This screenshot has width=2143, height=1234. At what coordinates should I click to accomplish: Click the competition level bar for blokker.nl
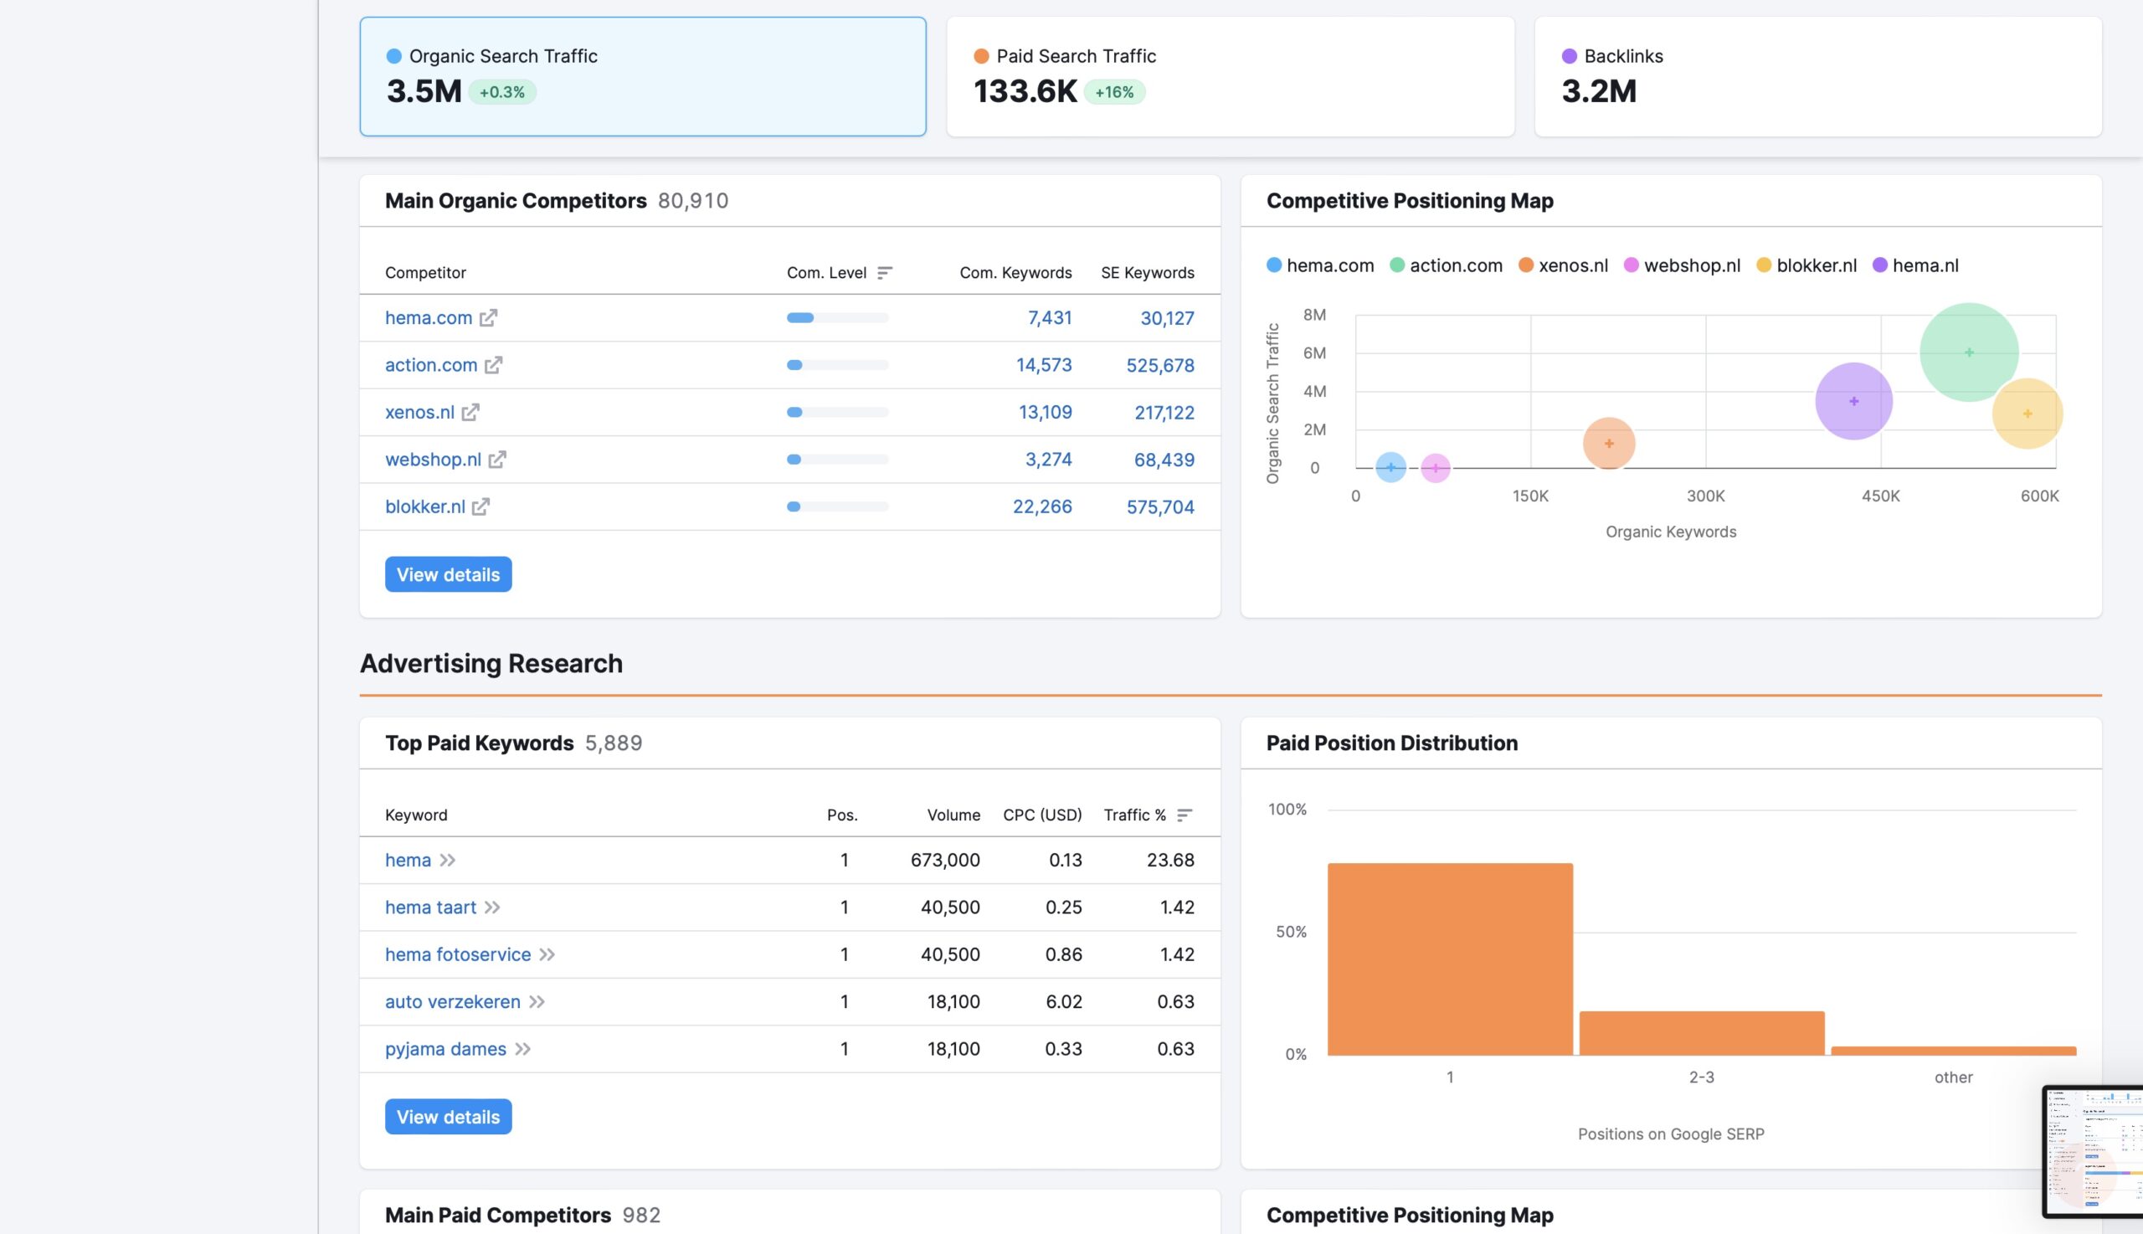pos(837,506)
